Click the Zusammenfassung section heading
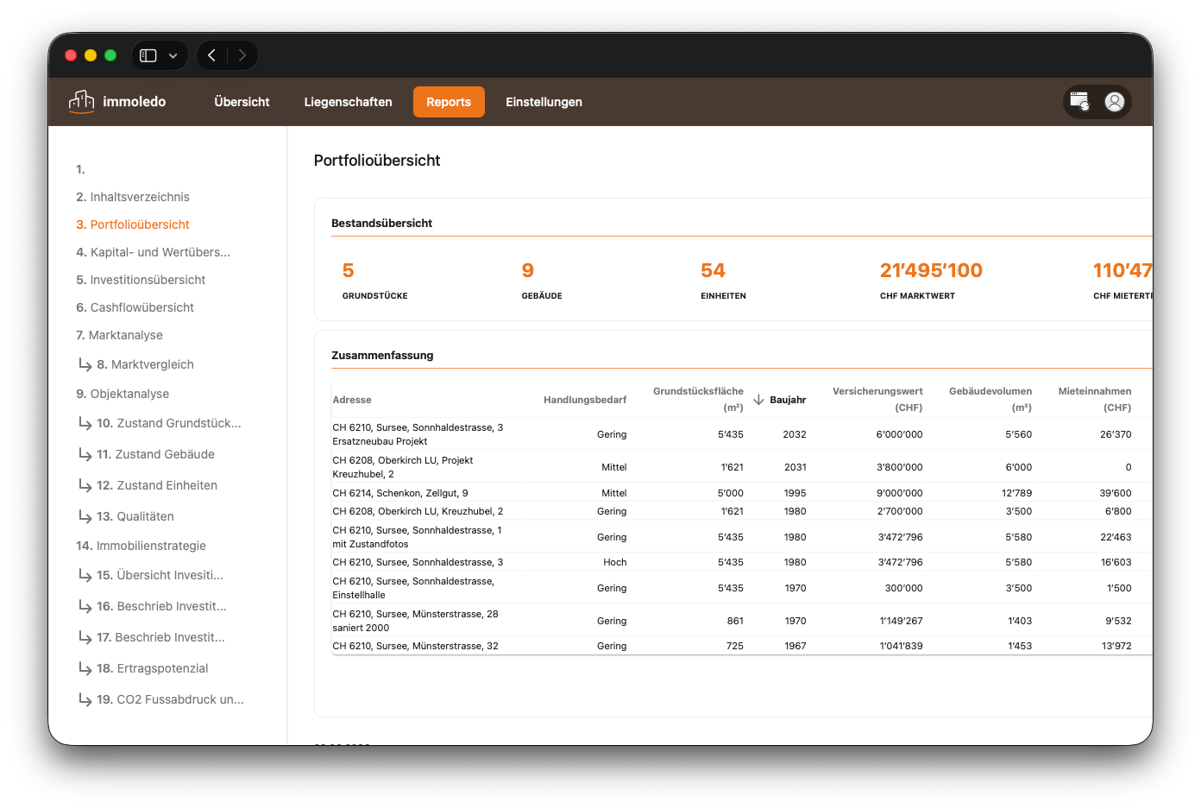 tap(382, 355)
